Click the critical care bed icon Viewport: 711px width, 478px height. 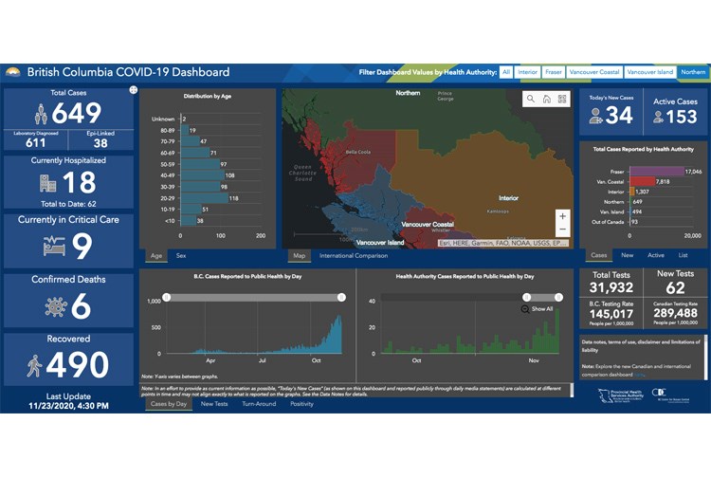click(x=54, y=246)
